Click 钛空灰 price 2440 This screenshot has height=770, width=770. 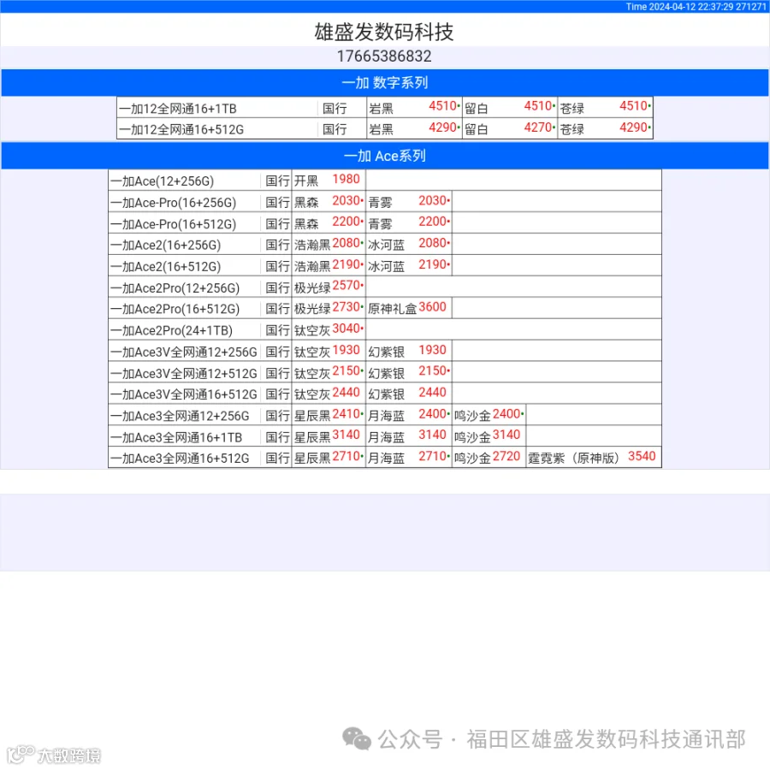[346, 393]
